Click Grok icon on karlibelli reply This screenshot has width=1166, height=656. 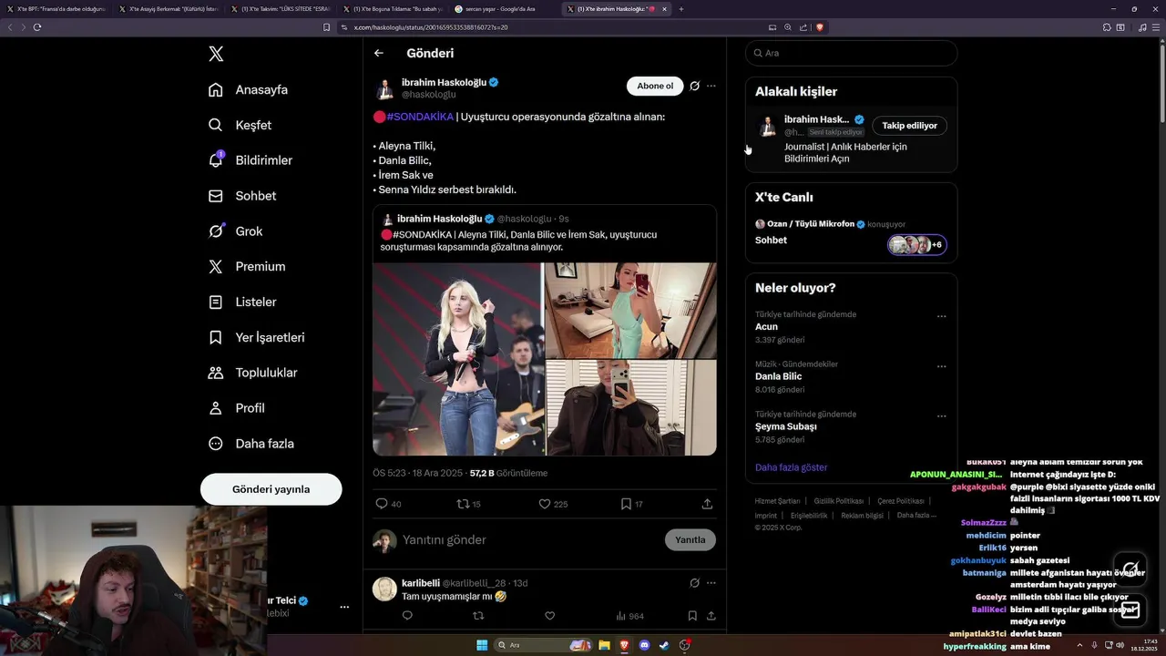coord(695,583)
